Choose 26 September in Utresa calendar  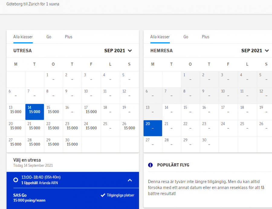pyautogui.click(x=129, y=128)
